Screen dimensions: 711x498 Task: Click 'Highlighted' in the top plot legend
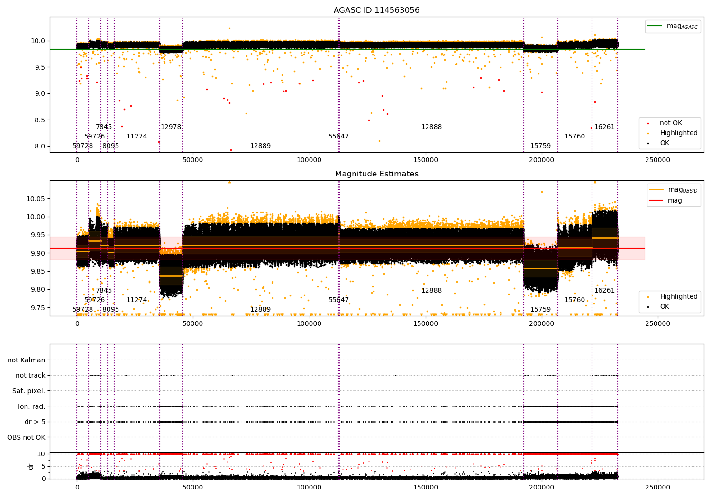[x=678, y=133]
